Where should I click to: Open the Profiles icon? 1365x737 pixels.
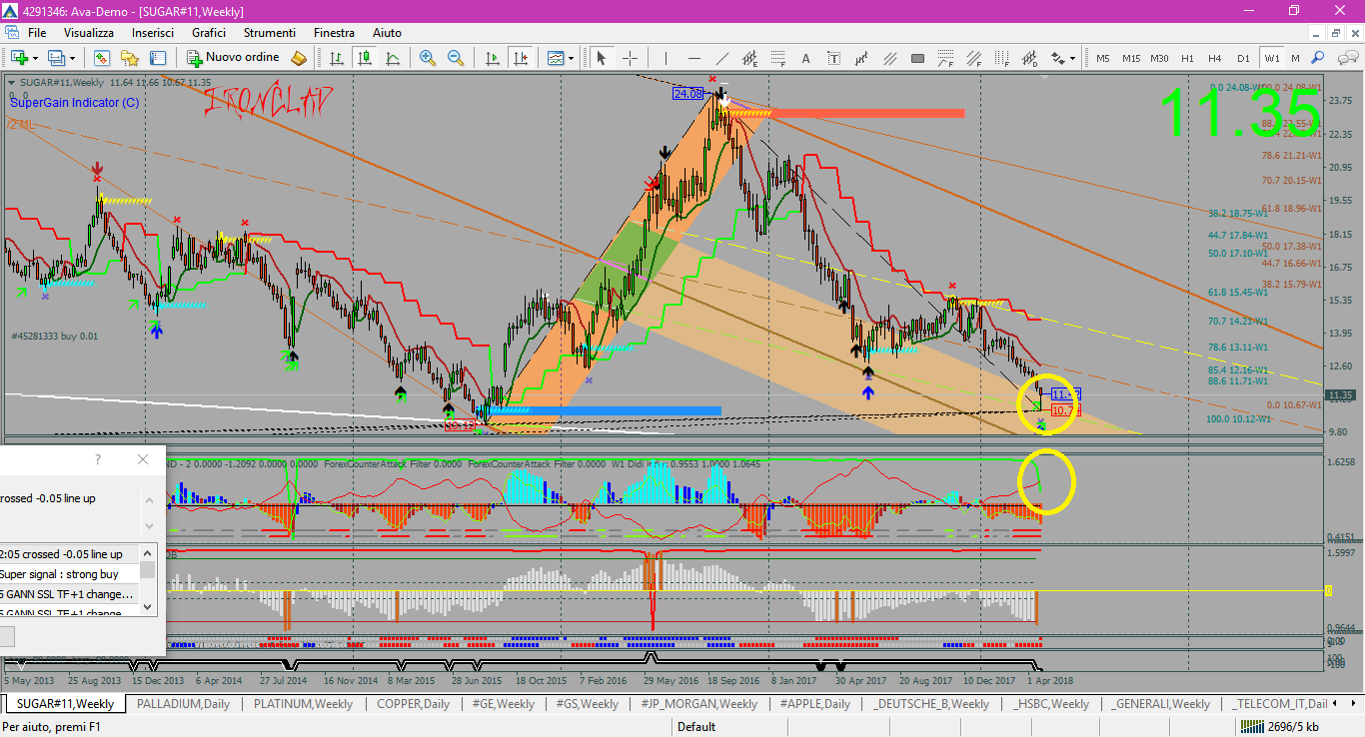pyautogui.click(x=56, y=58)
